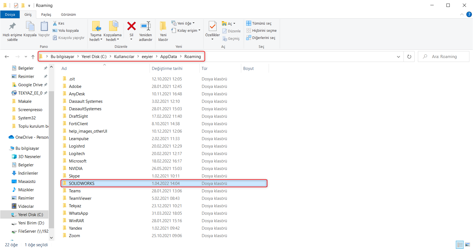Click the Yeniden adlandır rename icon

[x=146, y=27]
